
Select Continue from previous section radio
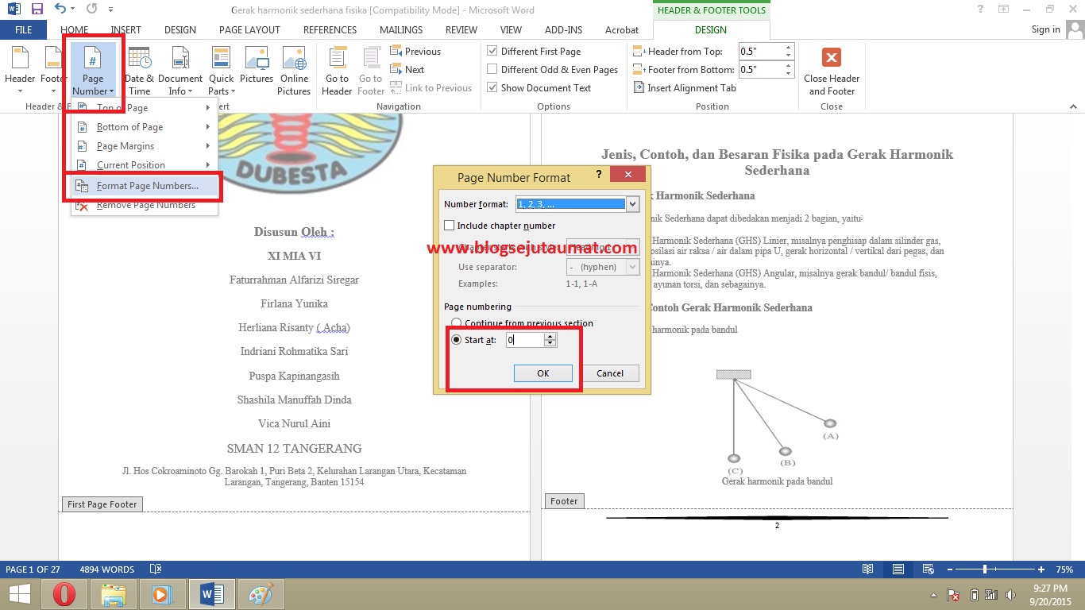pos(456,323)
